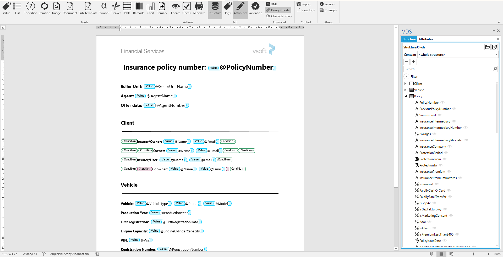This screenshot has width=503, height=257.
Task: Collapse the Policy tree node
Action: [406, 96]
